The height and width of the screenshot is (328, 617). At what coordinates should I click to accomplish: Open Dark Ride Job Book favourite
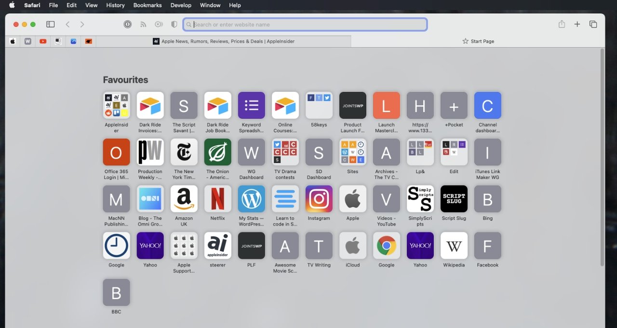[x=217, y=105]
